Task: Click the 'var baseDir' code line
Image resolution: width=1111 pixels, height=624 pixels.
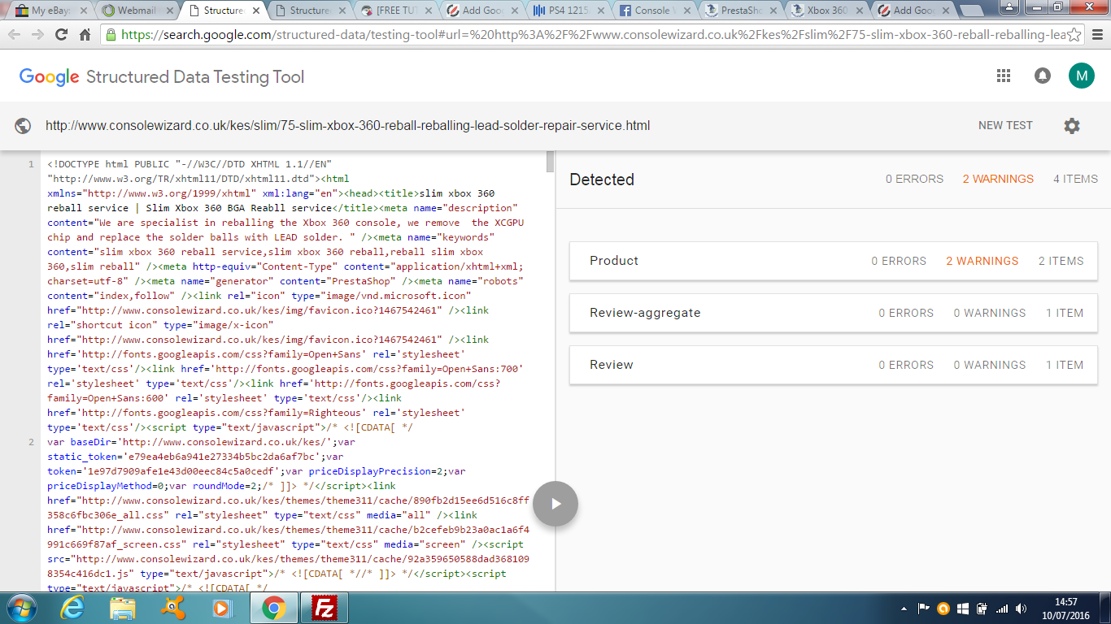Action: [x=202, y=442]
